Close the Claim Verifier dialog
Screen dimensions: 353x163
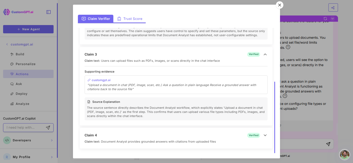280,5
